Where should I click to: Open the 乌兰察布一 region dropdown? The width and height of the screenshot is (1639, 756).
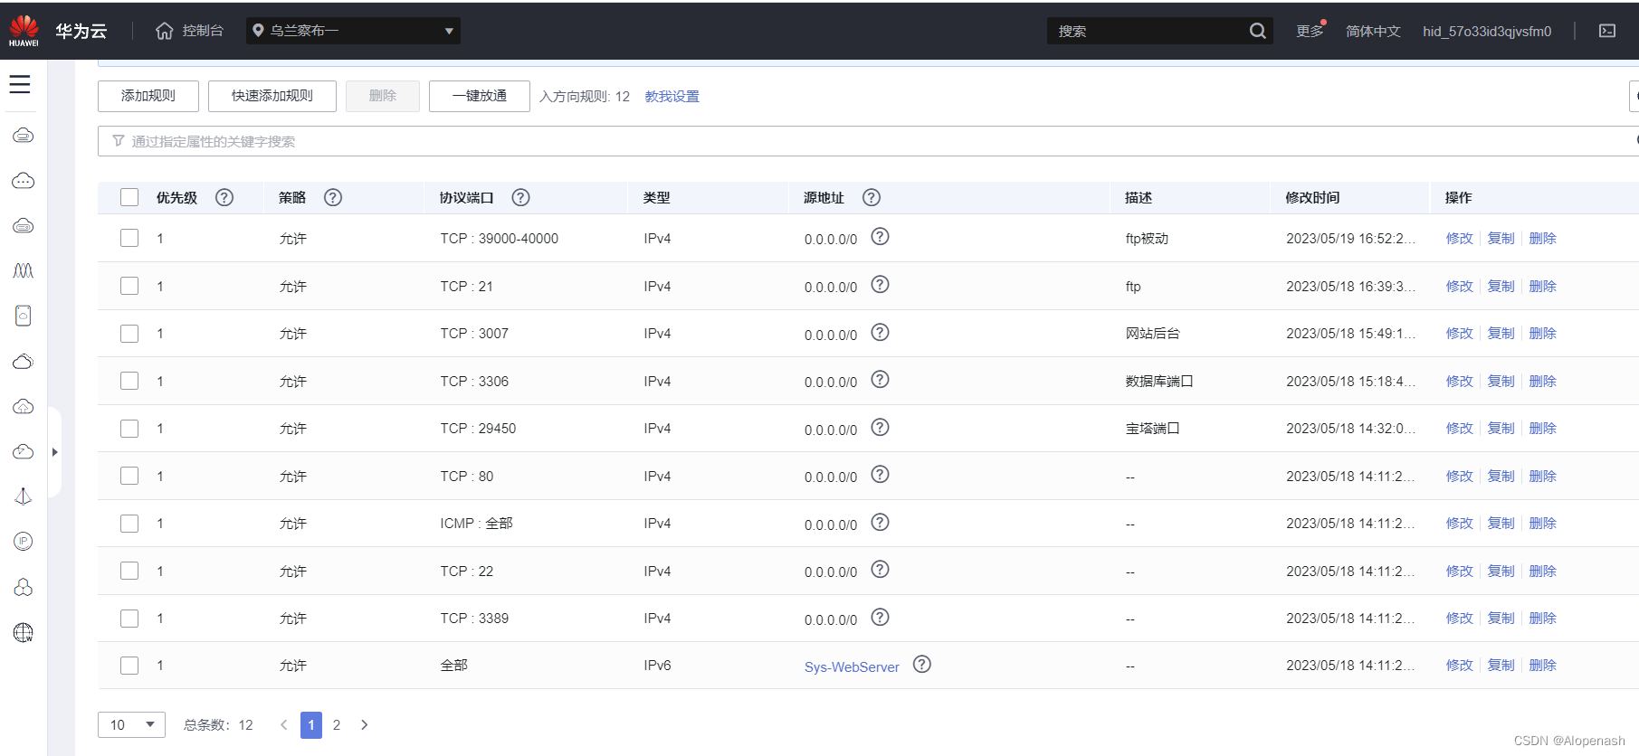point(353,31)
